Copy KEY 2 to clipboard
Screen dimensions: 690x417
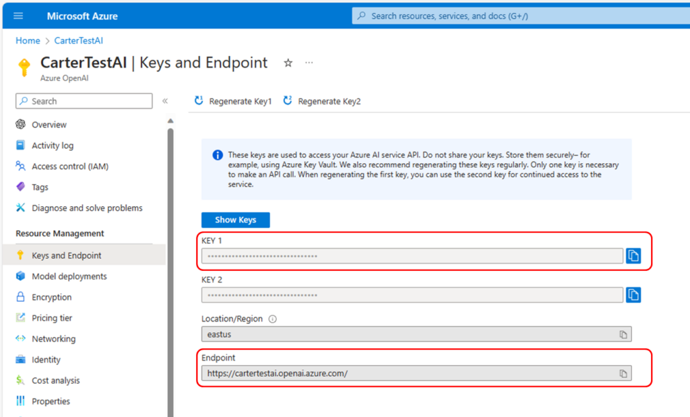633,294
